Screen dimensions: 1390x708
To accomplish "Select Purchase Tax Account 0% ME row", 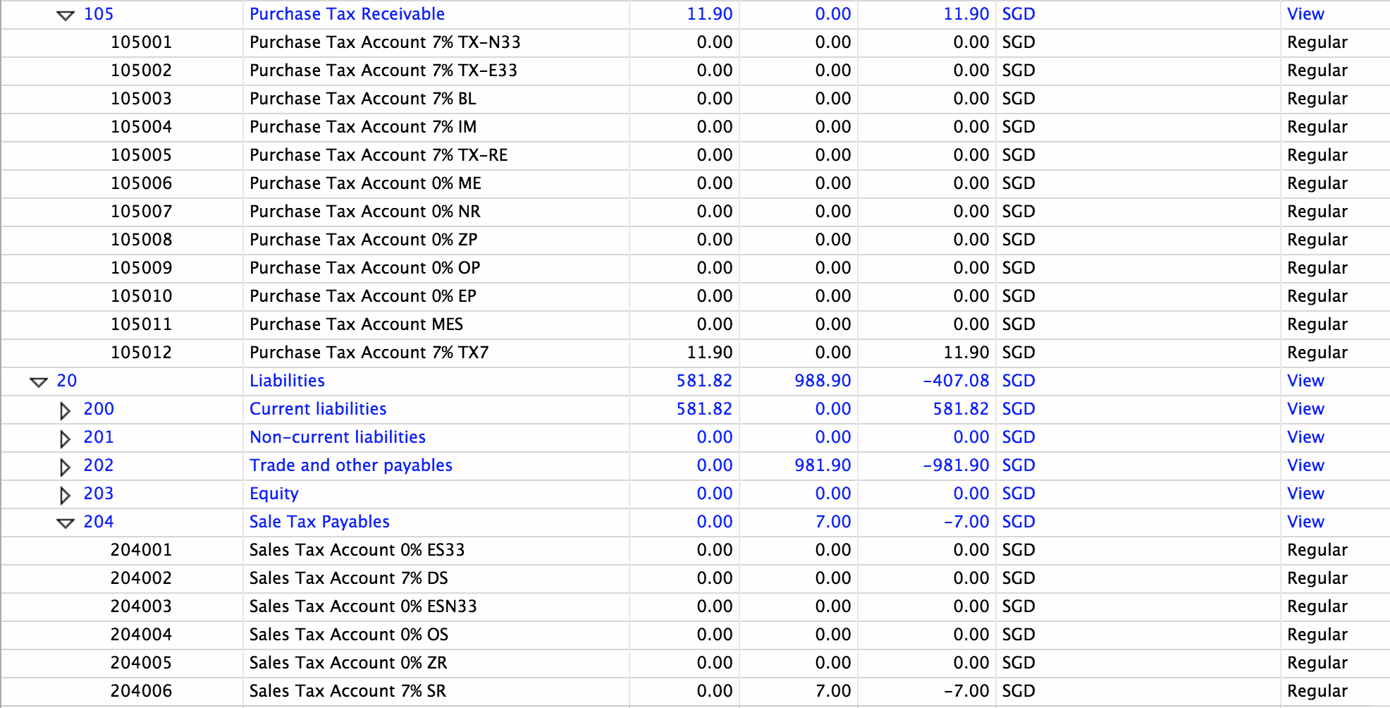I will click(695, 183).
